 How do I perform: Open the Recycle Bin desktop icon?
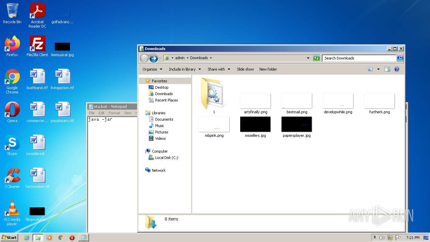point(12,13)
